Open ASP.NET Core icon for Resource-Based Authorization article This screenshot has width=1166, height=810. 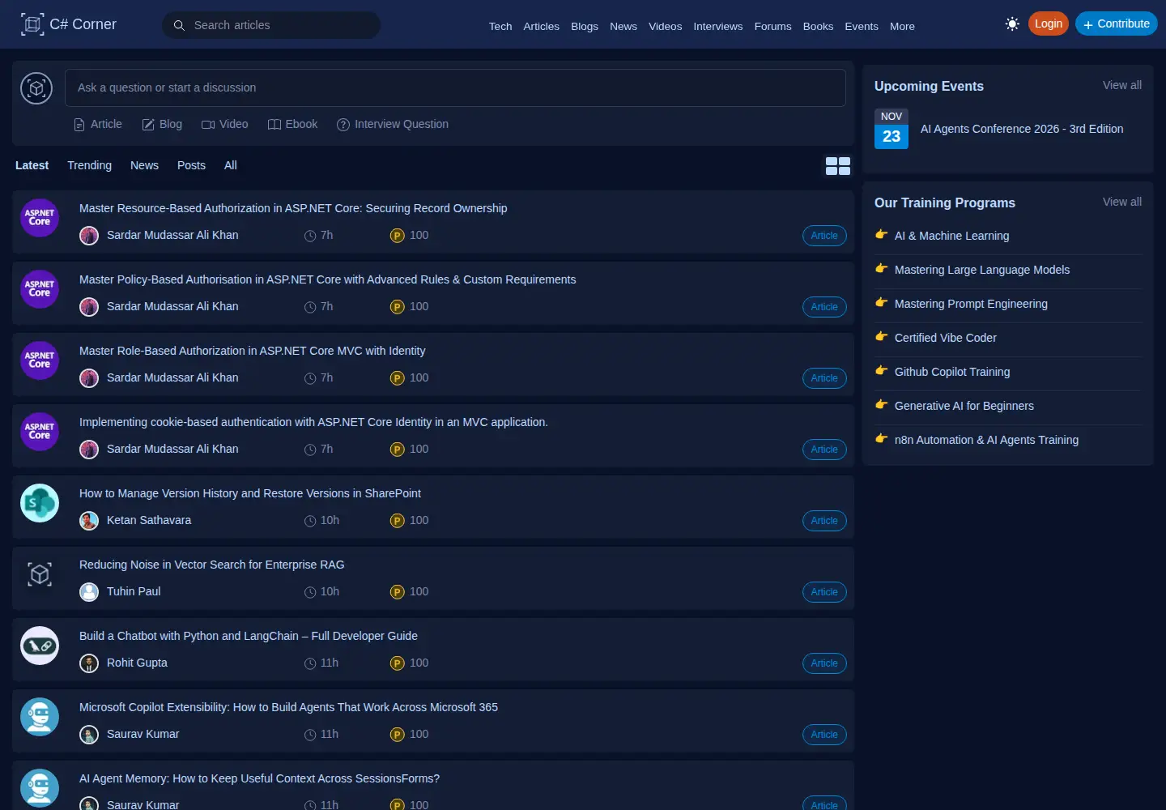pyautogui.click(x=40, y=218)
